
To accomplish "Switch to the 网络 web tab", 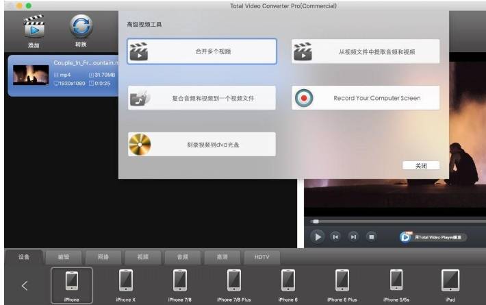I will tap(103, 257).
